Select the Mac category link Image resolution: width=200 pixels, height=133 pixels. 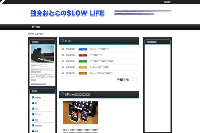pos(36,120)
